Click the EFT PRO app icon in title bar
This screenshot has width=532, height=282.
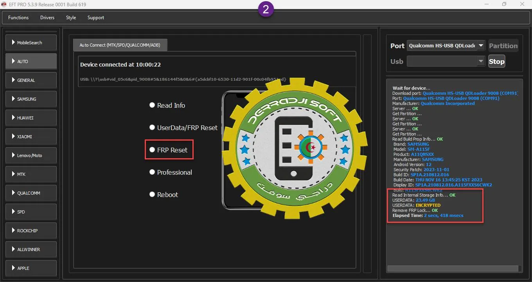click(x=4, y=4)
